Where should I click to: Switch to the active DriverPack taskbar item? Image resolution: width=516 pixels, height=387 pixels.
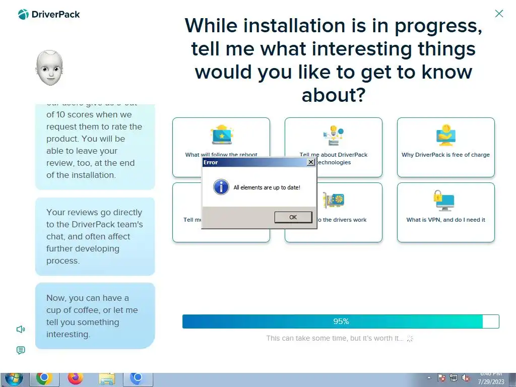(x=138, y=379)
